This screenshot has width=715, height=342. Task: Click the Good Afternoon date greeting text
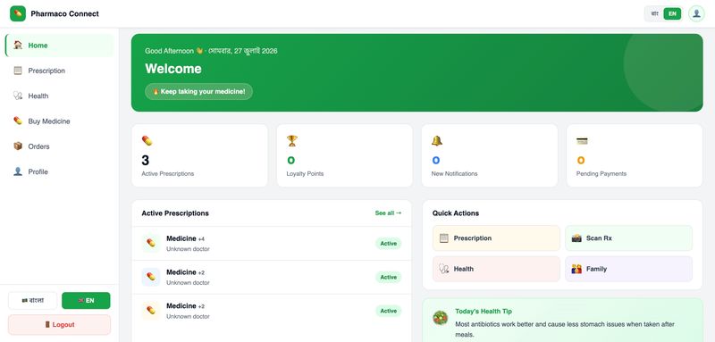(211, 51)
